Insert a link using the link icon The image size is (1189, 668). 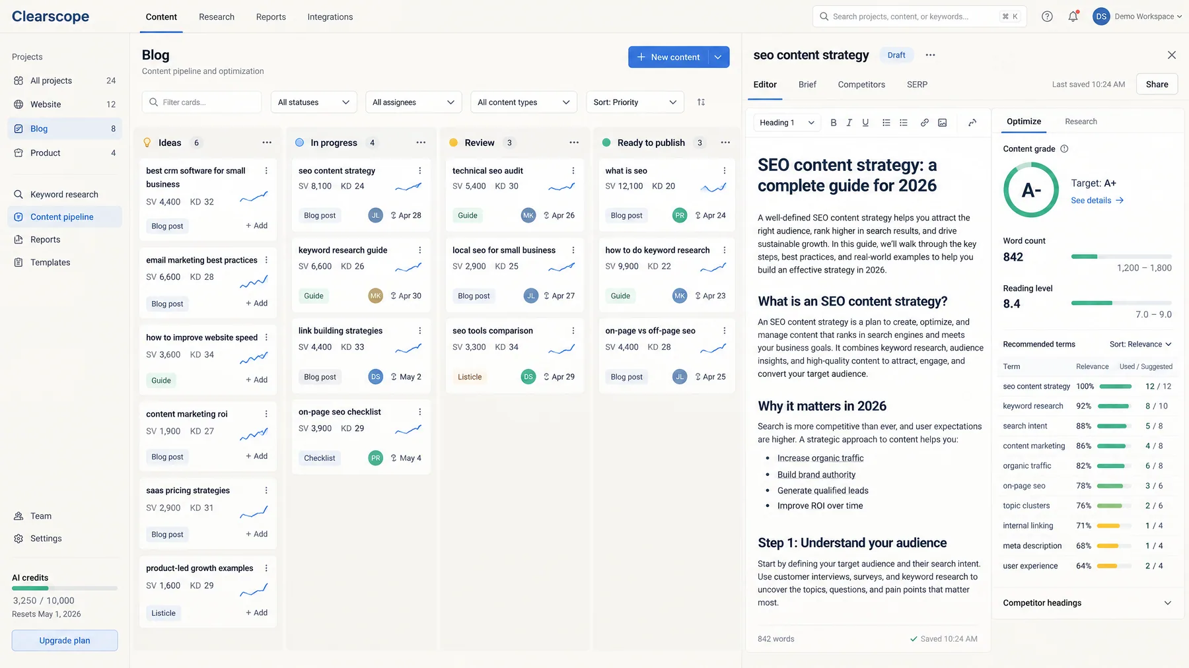(x=925, y=122)
